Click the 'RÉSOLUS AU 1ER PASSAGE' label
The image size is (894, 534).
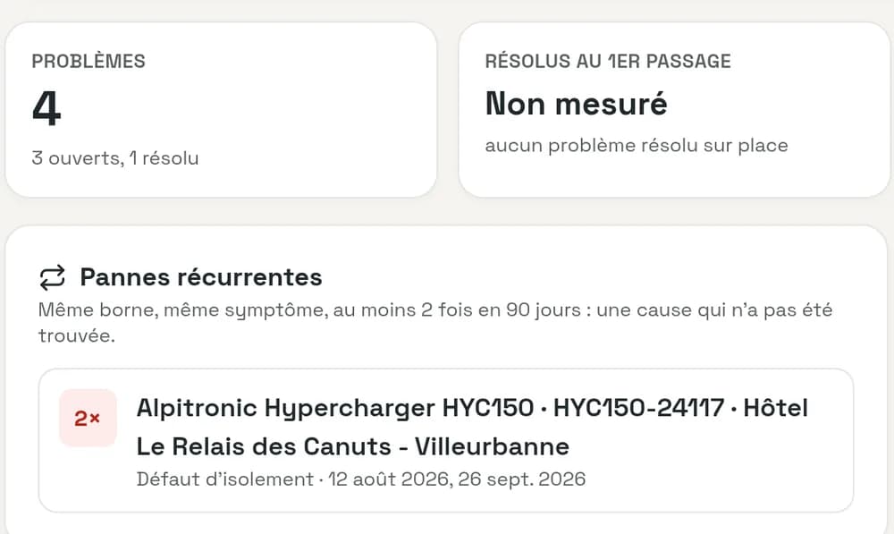click(x=608, y=61)
